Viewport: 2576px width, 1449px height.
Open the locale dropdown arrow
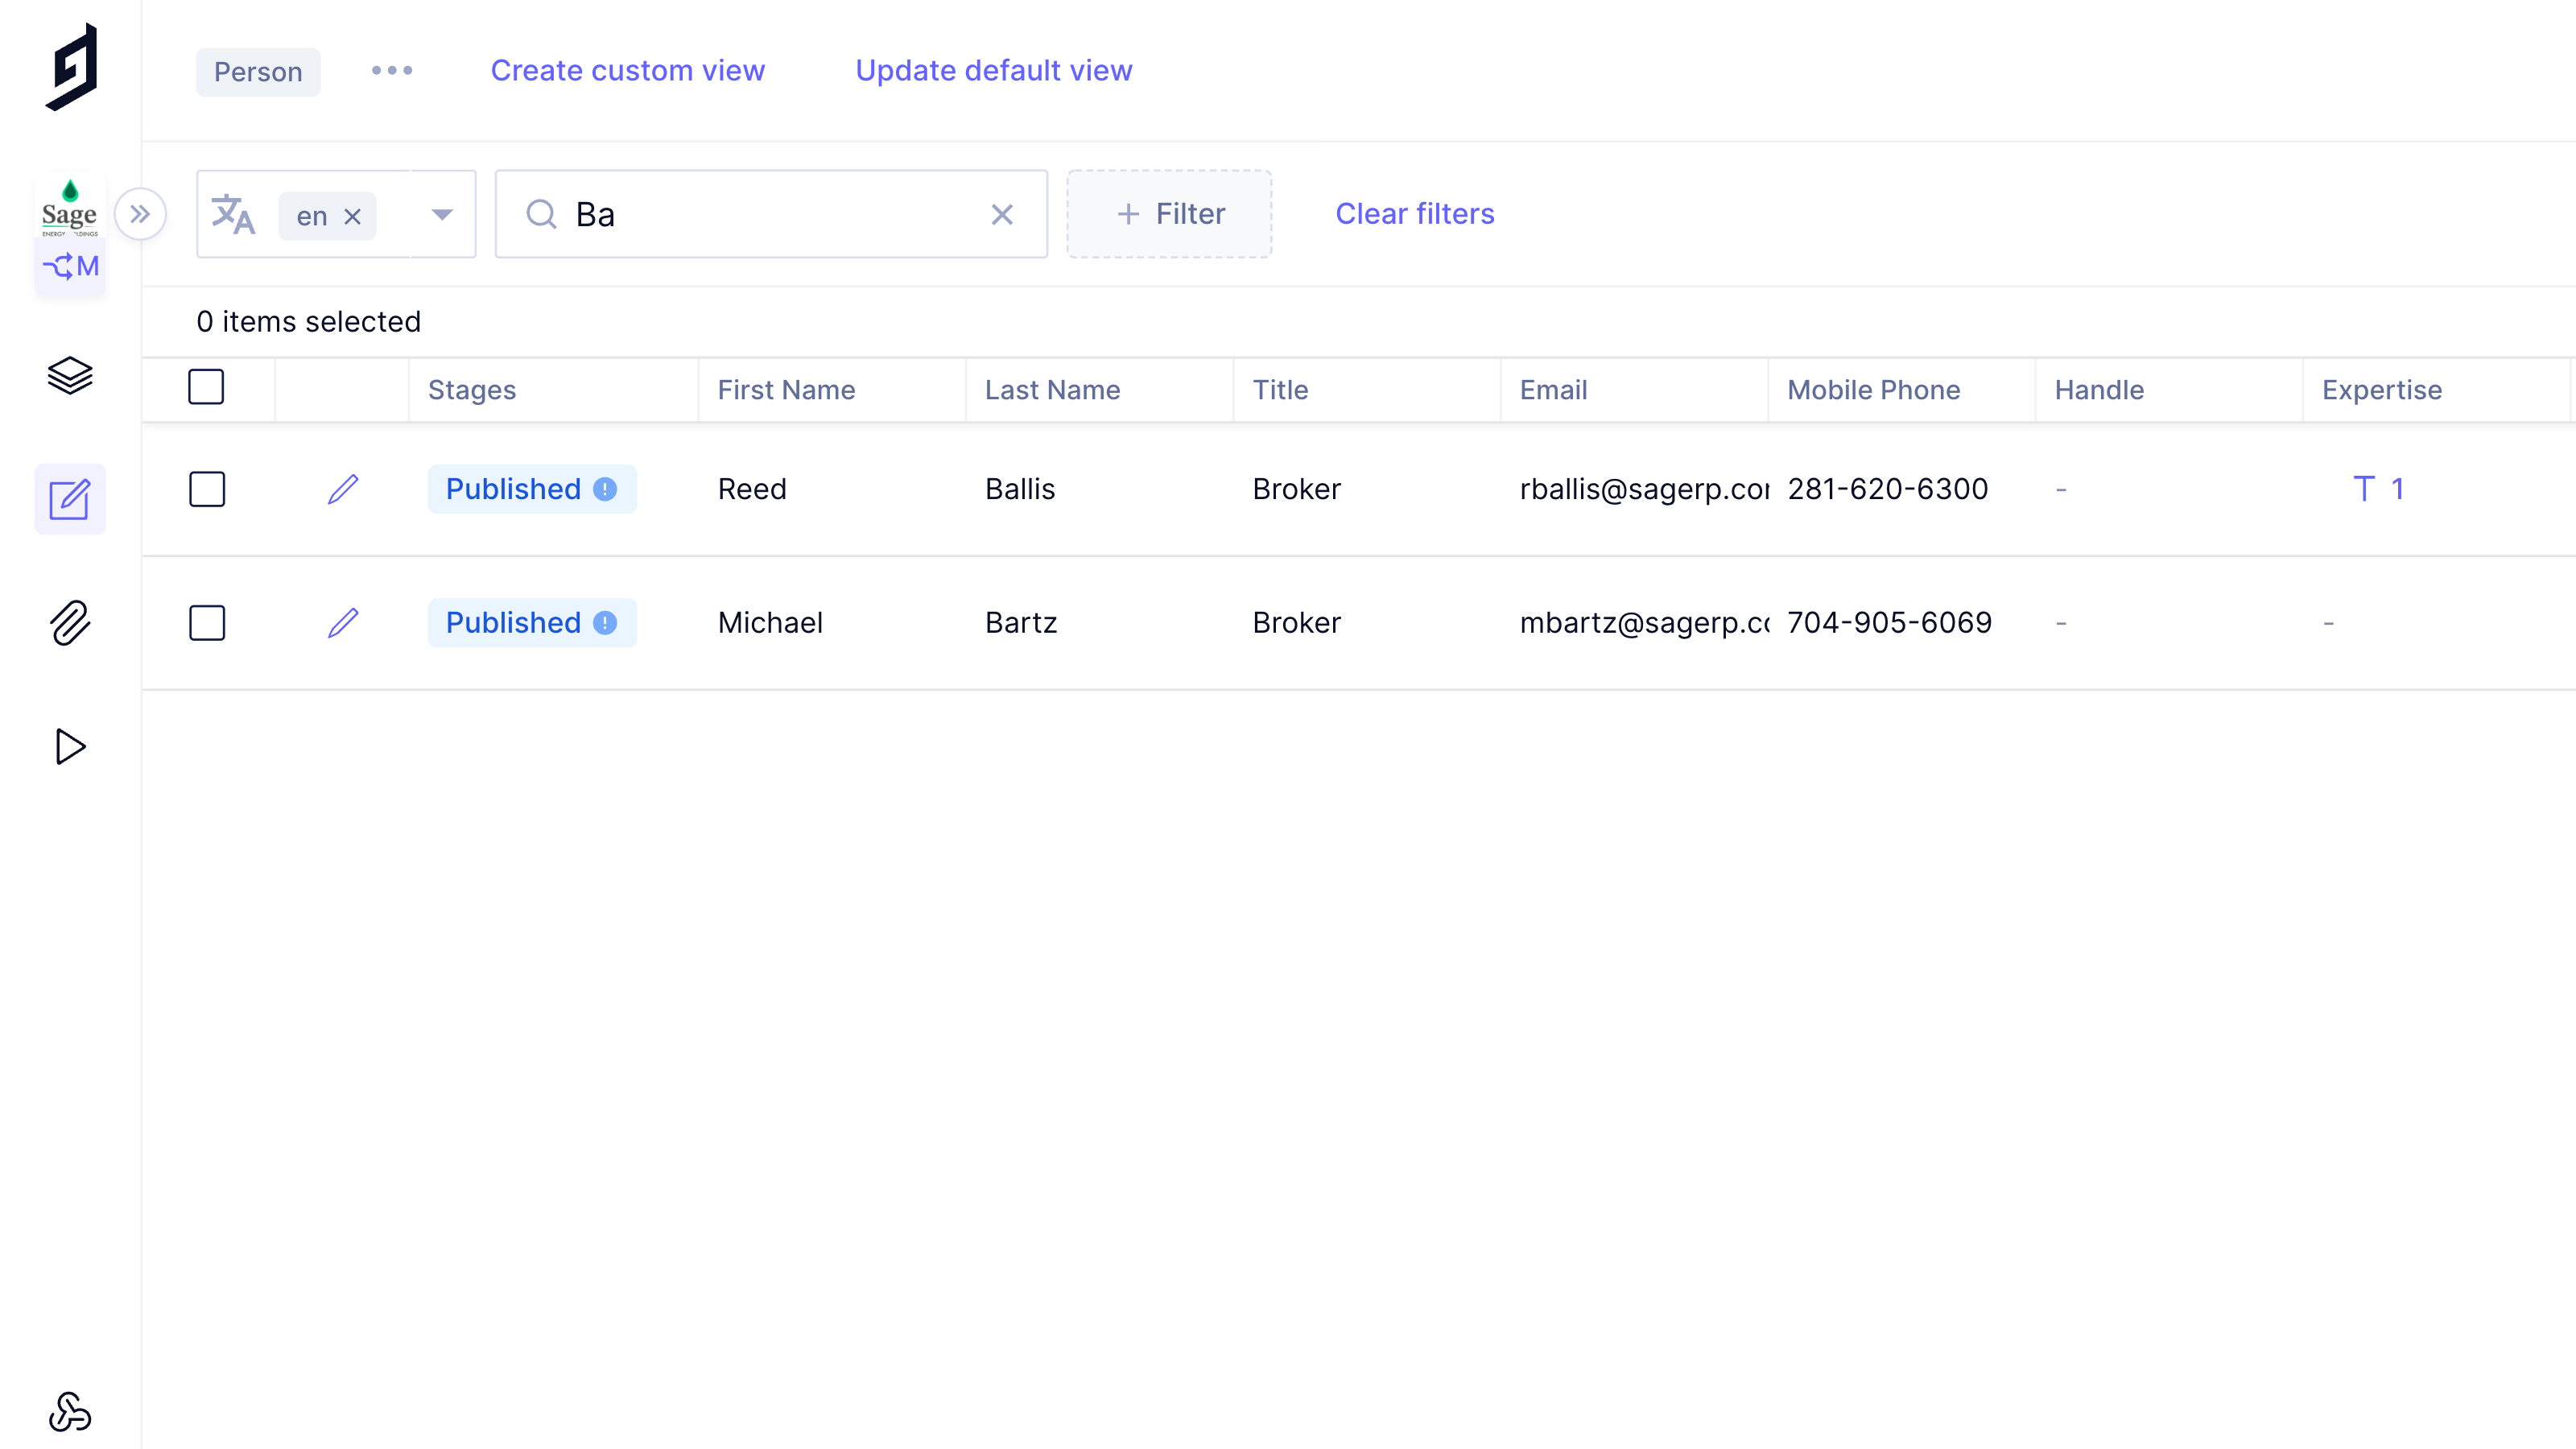tap(442, 214)
